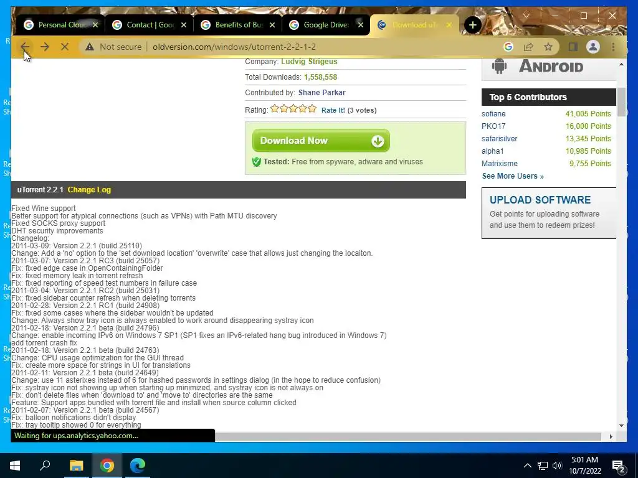Open contributor sofiane profile
Viewport: 638px width, 478px height.
493,114
